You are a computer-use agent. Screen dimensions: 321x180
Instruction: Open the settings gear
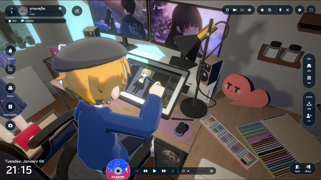(300, 10)
